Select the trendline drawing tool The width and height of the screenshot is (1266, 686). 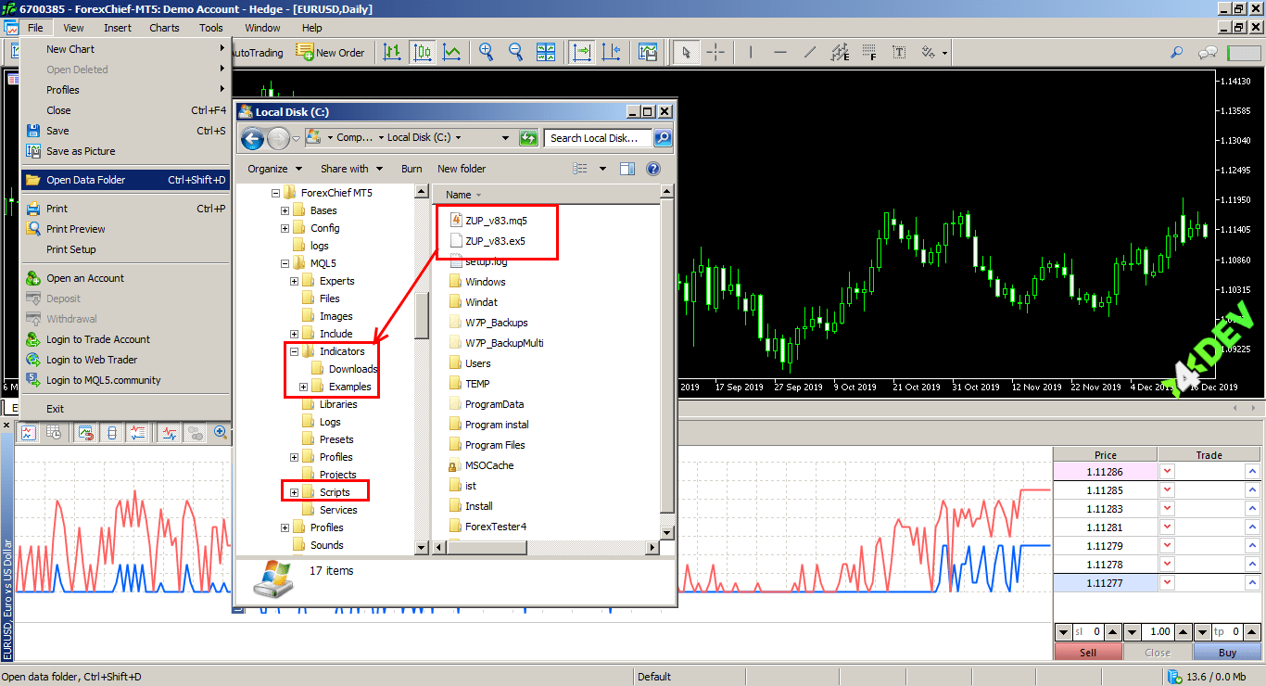tap(810, 53)
